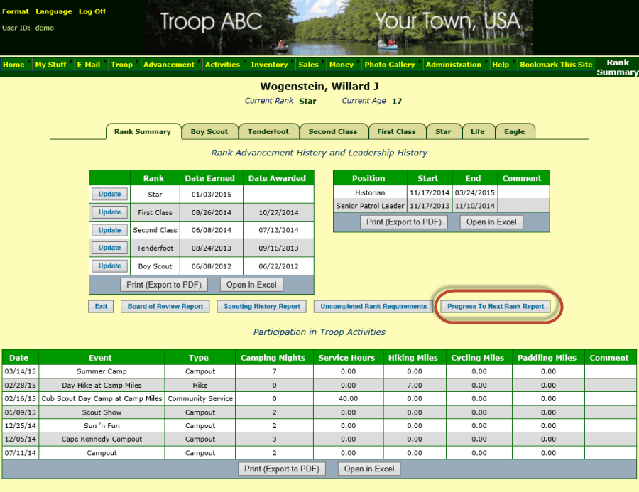The height and width of the screenshot is (492, 639).
Task: Switch to the Boy Scout tab
Action: [209, 131]
